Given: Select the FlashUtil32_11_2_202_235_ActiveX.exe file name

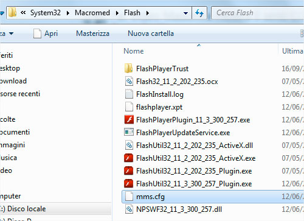Looking at the screenshot, I should [196, 158].
